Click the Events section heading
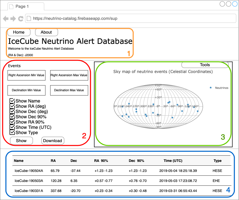The height and width of the screenshot is (200, 239). click(14, 66)
